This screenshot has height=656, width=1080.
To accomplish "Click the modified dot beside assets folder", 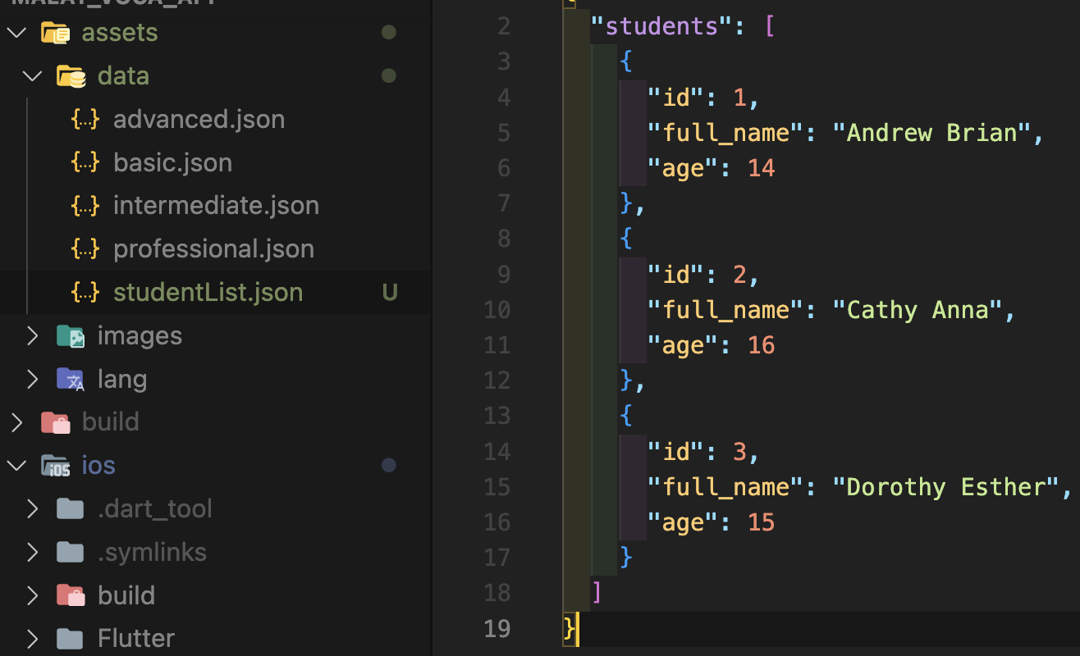I will tap(389, 33).
